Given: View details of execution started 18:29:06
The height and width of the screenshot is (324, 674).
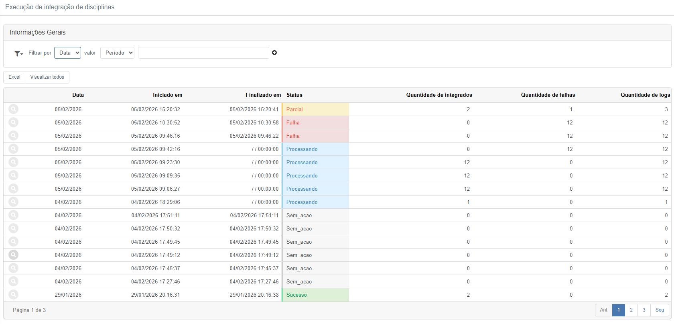Looking at the screenshot, I should [x=14, y=202].
